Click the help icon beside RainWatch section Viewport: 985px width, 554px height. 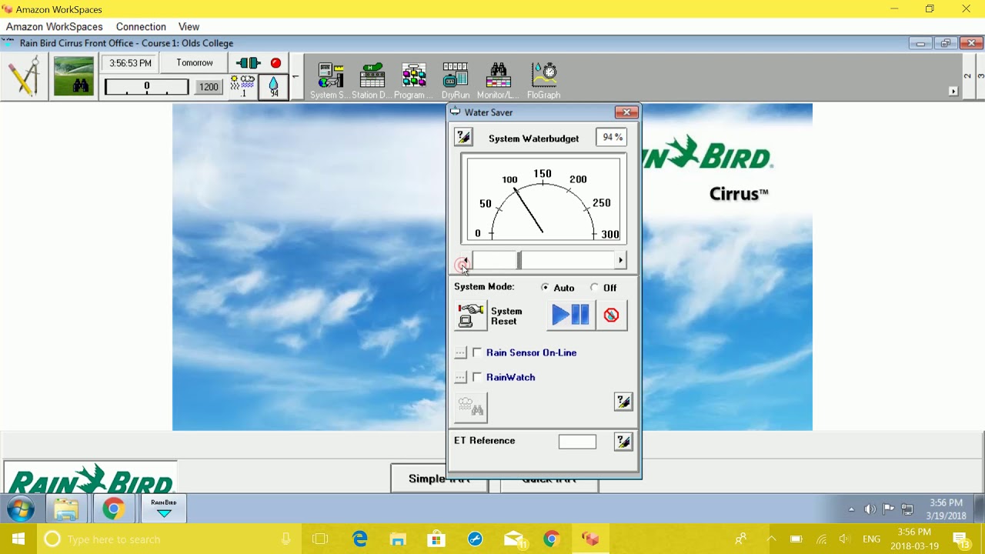point(623,402)
